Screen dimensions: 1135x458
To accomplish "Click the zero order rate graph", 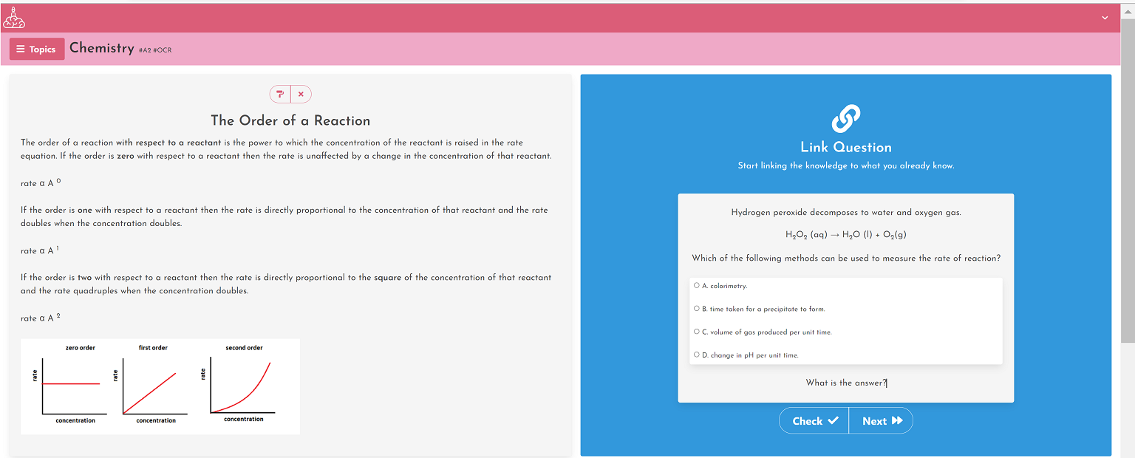I will [x=72, y=384].
